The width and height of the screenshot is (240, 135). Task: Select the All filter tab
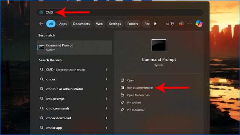click(x=51, y=24)
